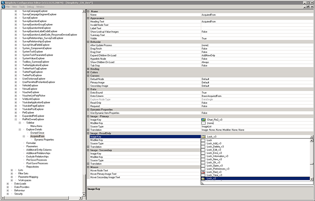This screenshot has height=201, width=315.
Task: Collapse the Image - Primary section
Action: [x=88, y=116]
